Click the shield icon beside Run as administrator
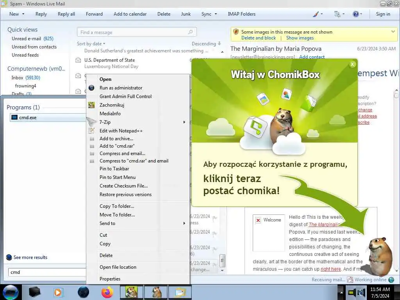400x300 pixels. pyautogui.click(x=91, y=88)
